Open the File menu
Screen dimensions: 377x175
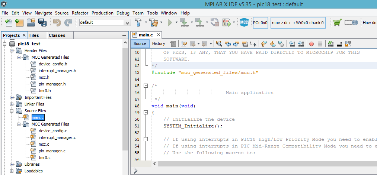pyautogui.click(x=5, y=13)
